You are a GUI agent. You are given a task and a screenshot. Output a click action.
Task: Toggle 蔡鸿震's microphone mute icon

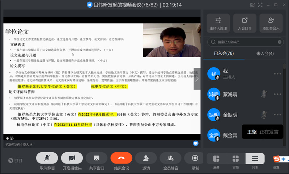click(x=264, y=94)
